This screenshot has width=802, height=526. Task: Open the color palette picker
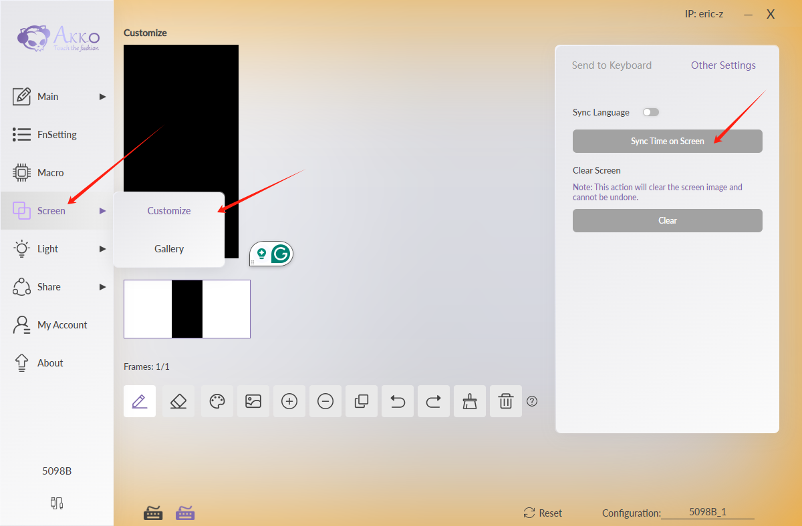(x=217, y=401)
